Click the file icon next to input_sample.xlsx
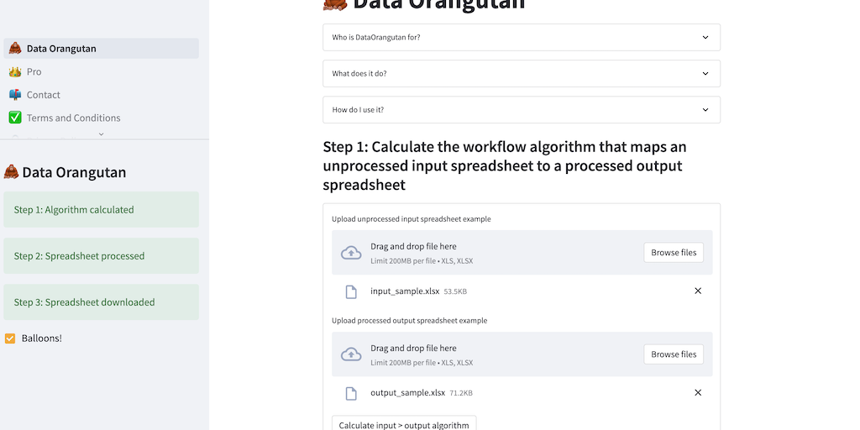The image size is (860, 430). pyautogui.click(x=352, y=291)
